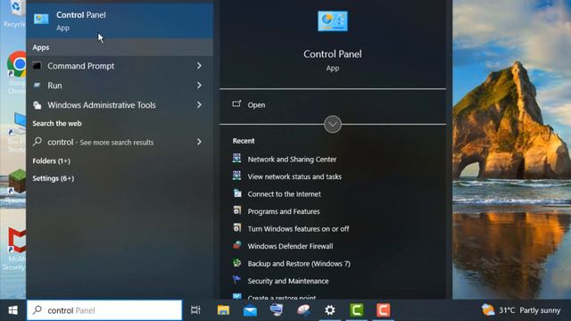571x321 pixels.
Task: Click the Programs and Features icon
Action: pos(236,211)
